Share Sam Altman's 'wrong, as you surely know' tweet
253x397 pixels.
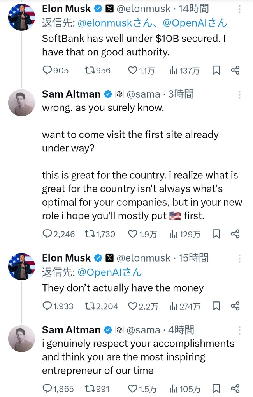[235, 234]
